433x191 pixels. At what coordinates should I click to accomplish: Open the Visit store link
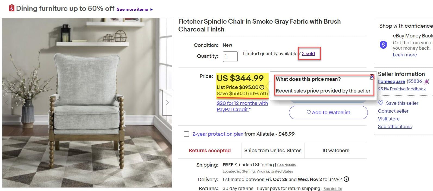pos(388,119)
